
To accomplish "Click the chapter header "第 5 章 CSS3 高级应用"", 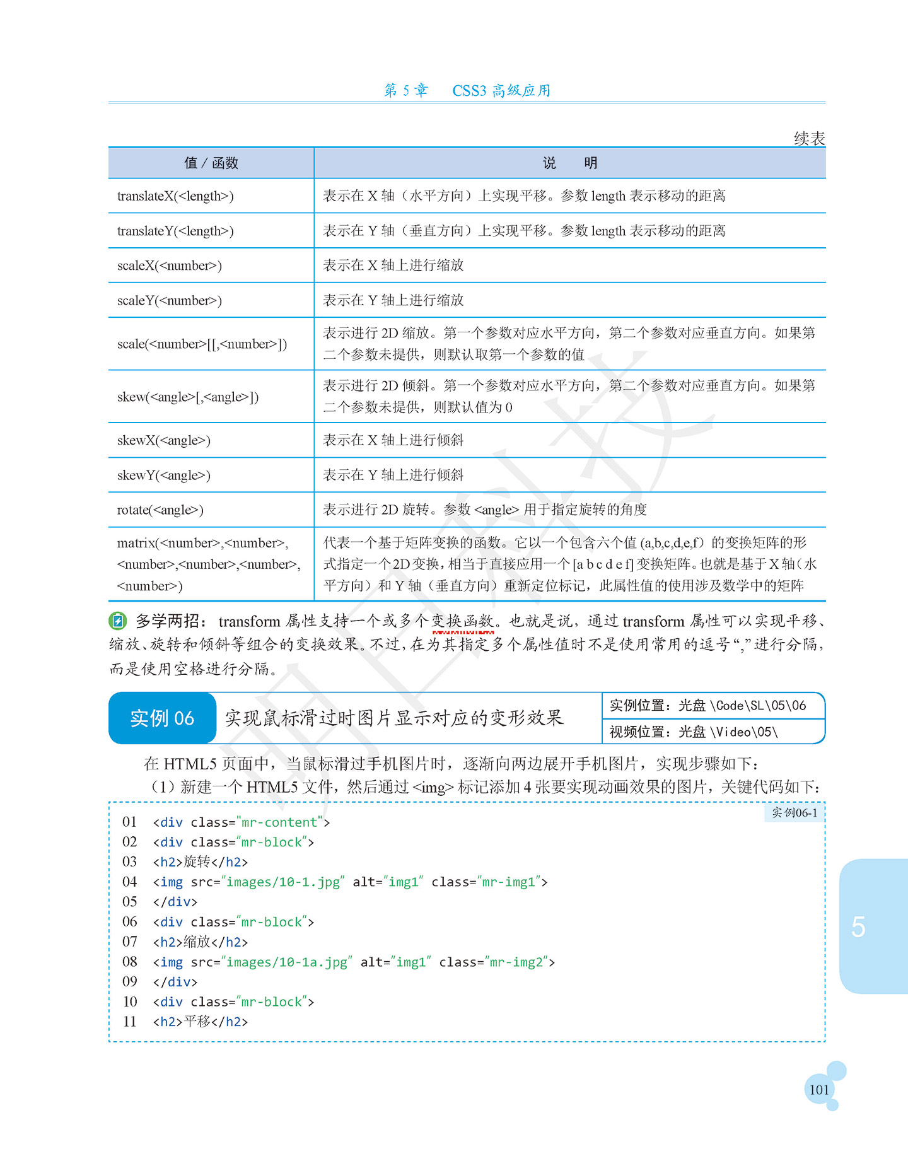I will (467, 90).
